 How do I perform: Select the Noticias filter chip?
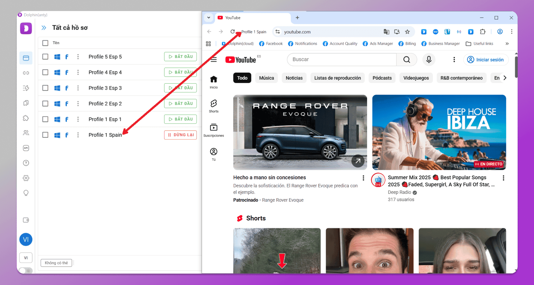click(294, 78)
